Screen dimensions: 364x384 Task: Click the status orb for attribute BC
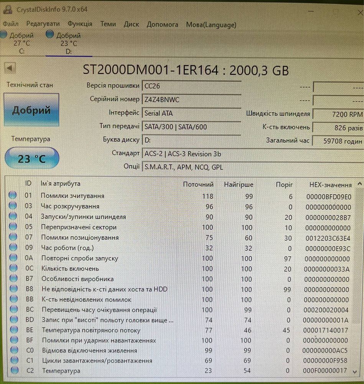click(x=14, y=309)
